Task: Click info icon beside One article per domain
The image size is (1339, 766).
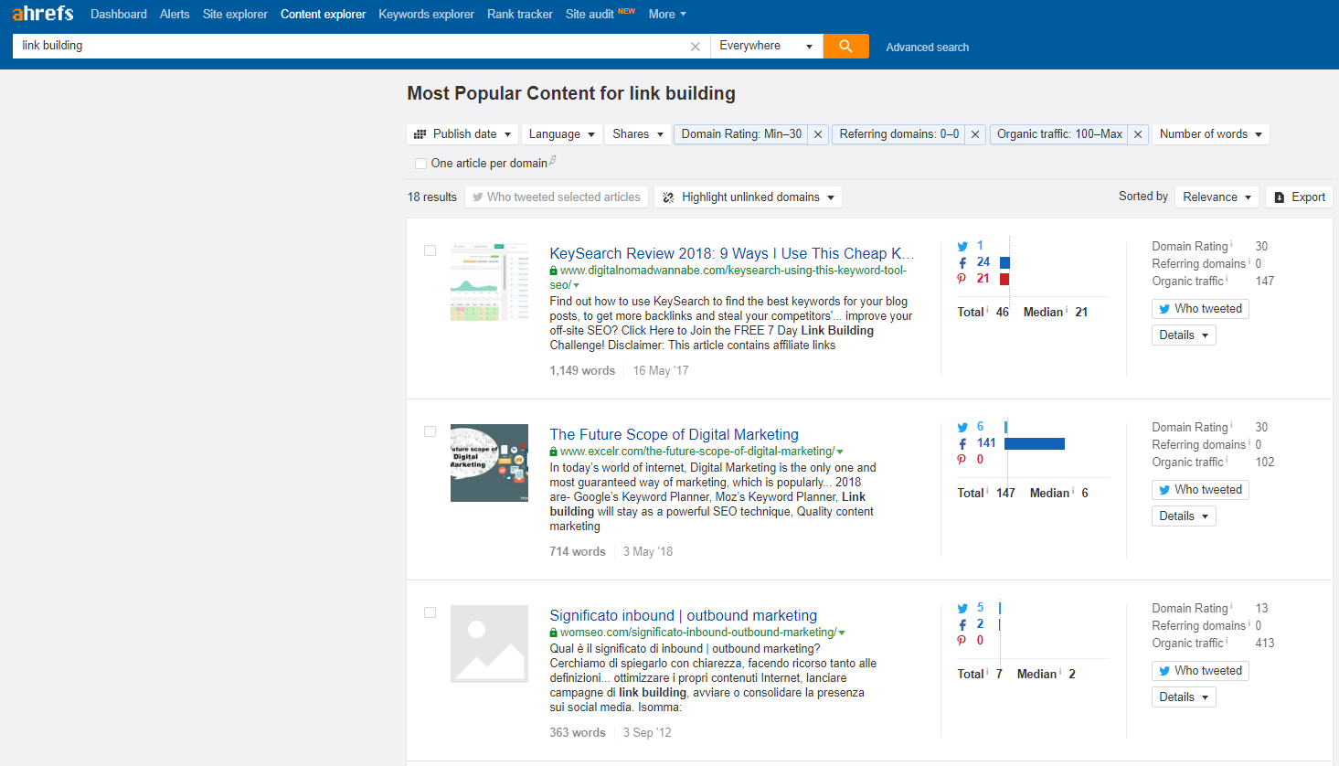Action: tap(553, 160)
